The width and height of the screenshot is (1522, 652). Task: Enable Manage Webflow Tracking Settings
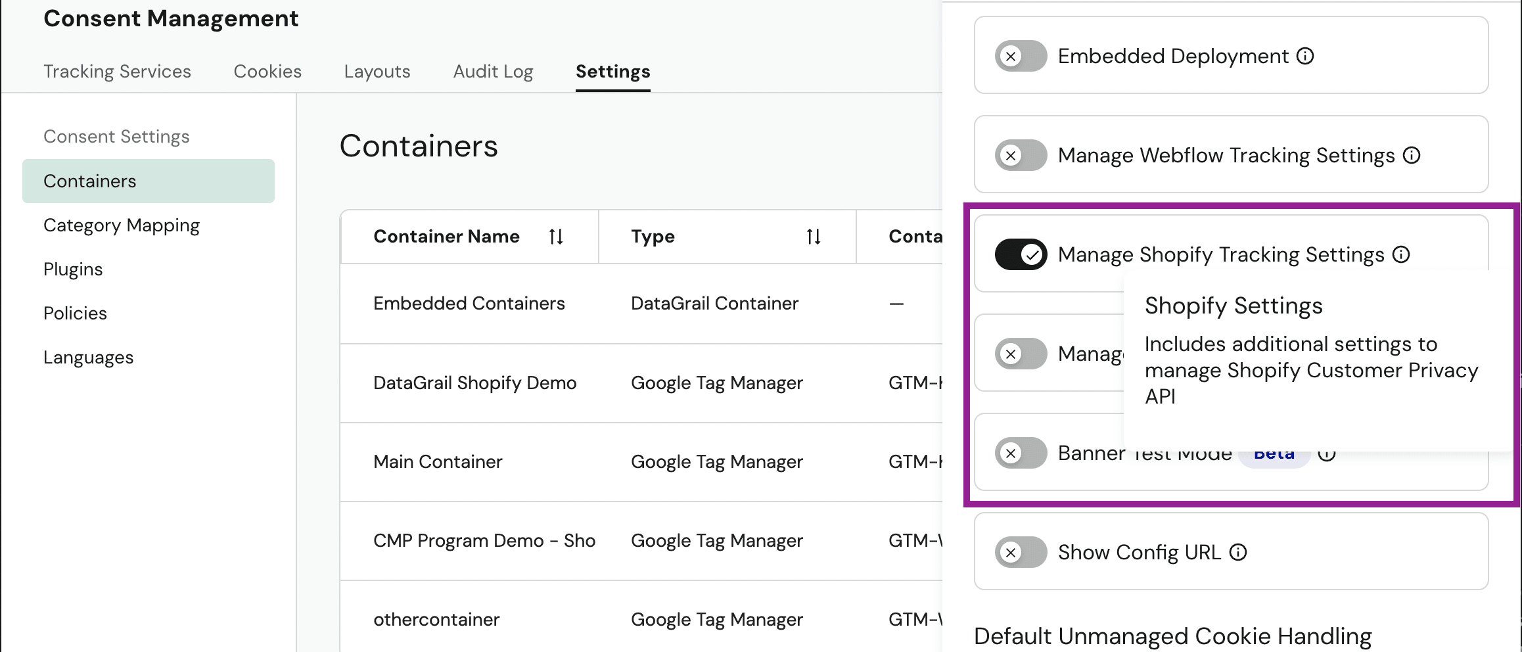pyautogui.click(x=1020, y=155)
